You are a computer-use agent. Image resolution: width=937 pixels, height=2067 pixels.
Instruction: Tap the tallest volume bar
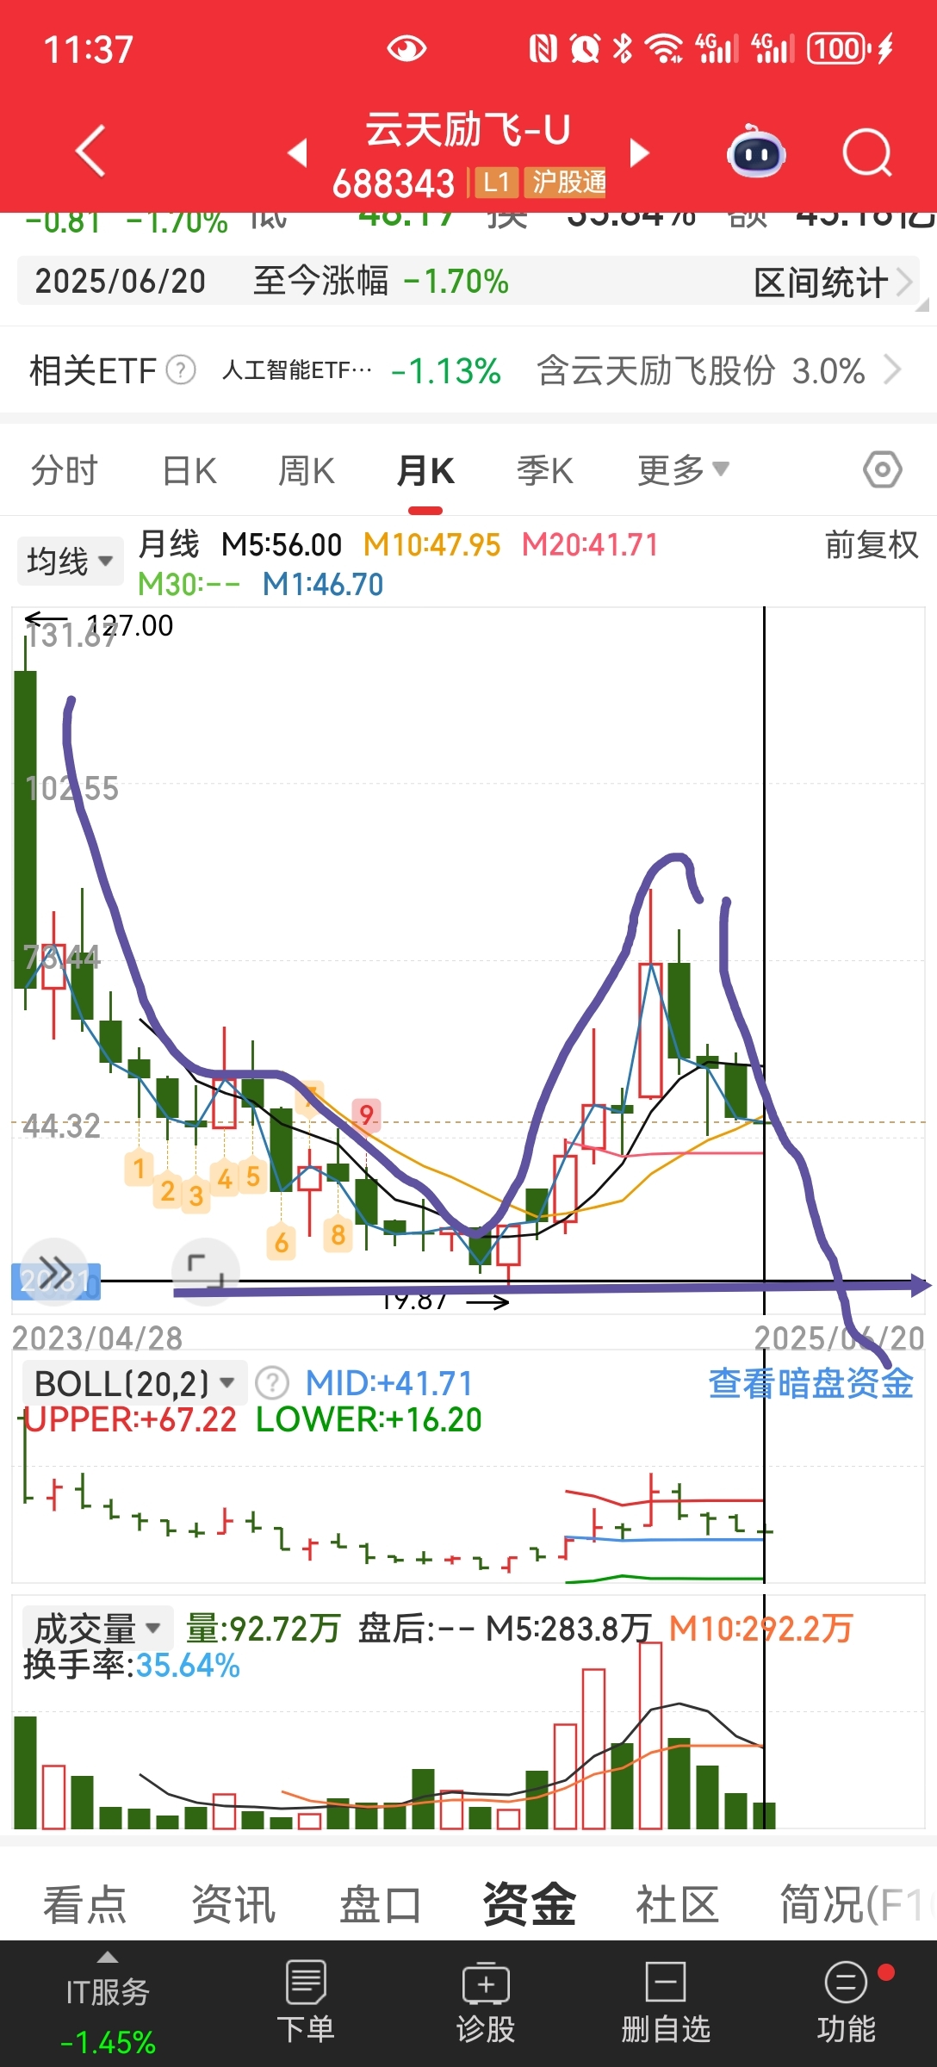click(650, 1736)
